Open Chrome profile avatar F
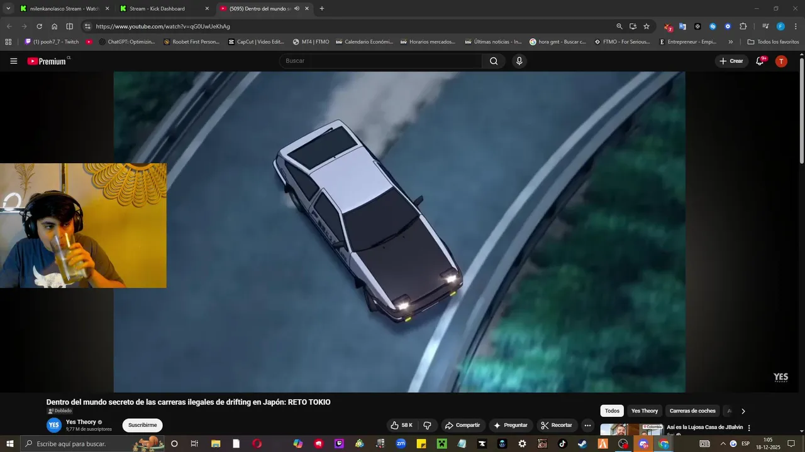The width and height of the screenshot is (805, 452). pyautogui.click(x=780, y=26)
